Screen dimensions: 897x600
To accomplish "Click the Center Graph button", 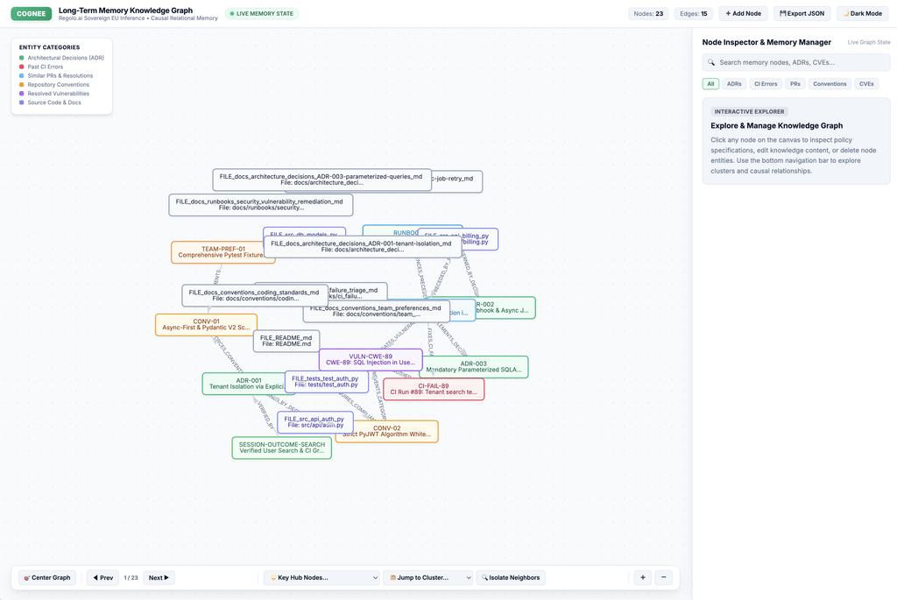I will point(47,578).
